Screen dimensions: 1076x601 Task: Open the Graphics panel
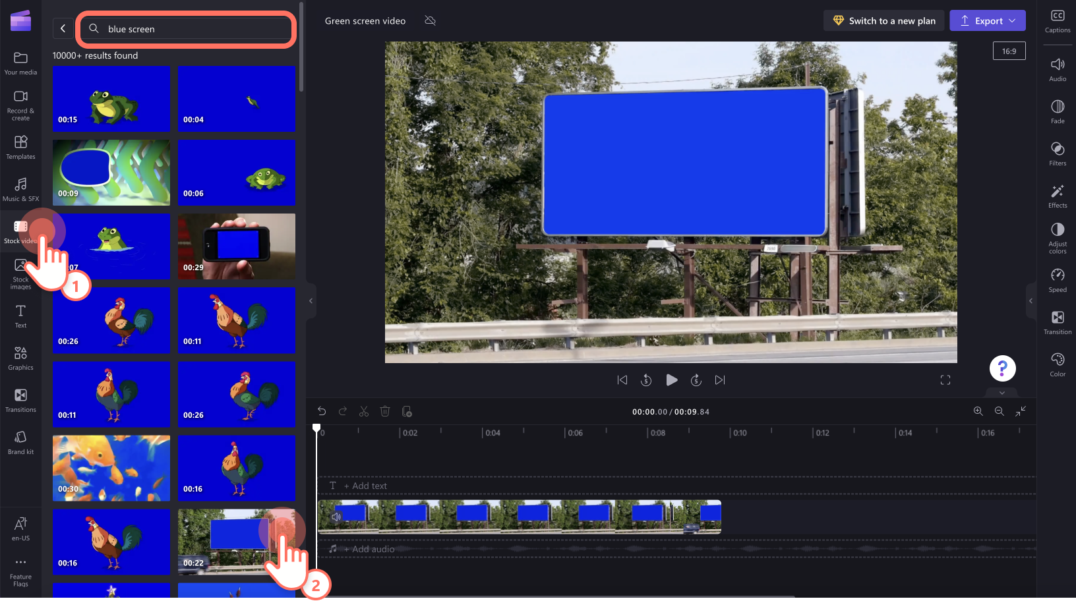(20, 358)
